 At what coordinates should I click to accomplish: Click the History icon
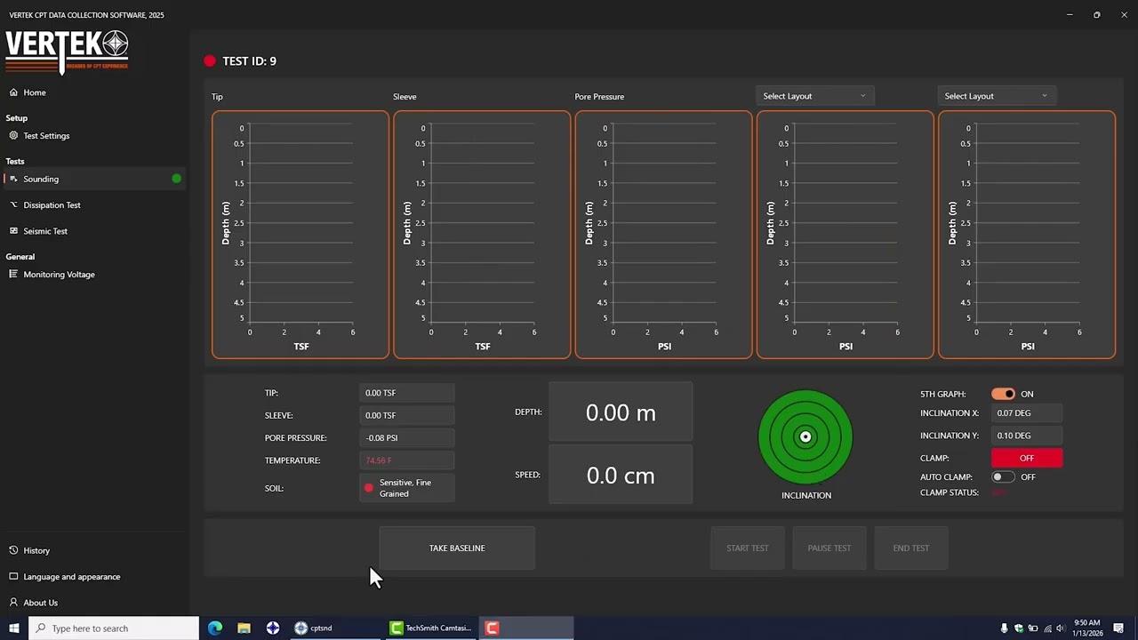13,550
